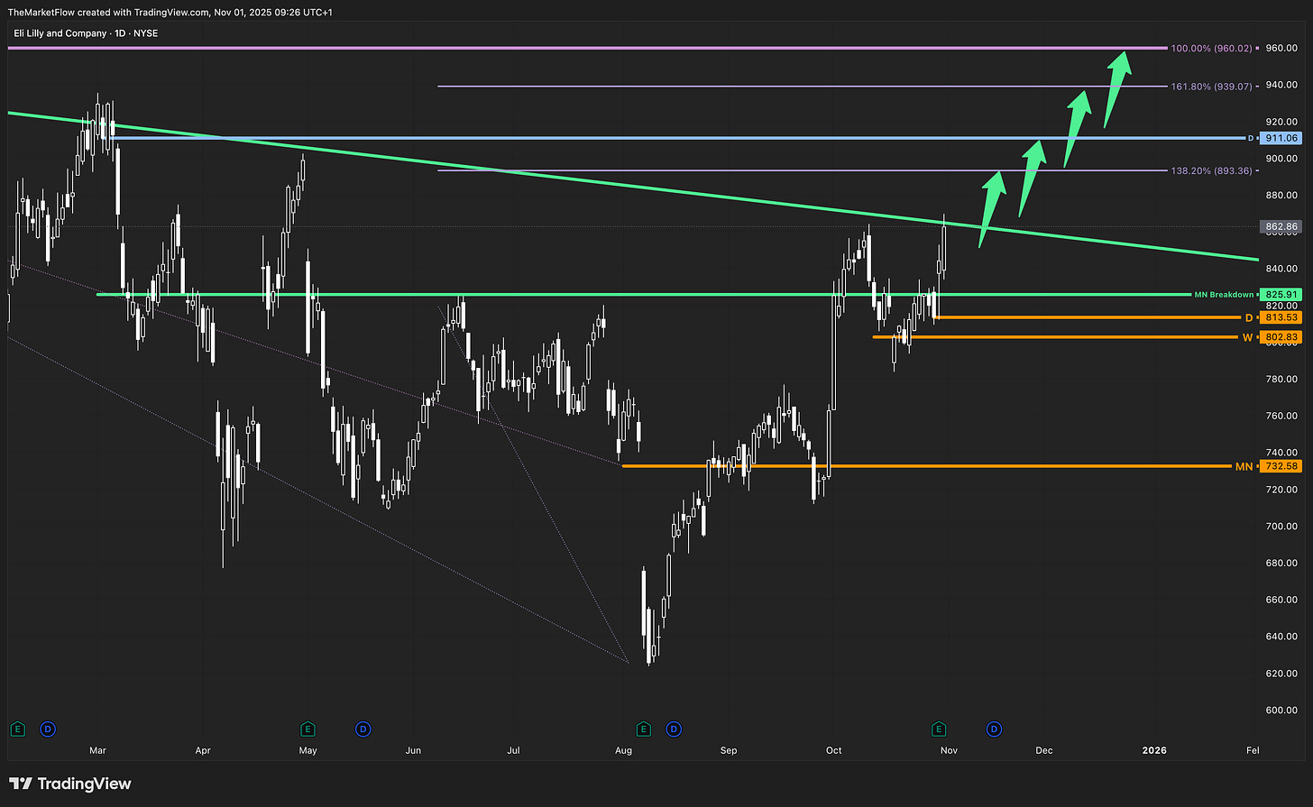This screenshot has height=807, width=1313.
Task: Click the 161.80% (939.07) Fibonacci label
Action: click(1211, 86)
